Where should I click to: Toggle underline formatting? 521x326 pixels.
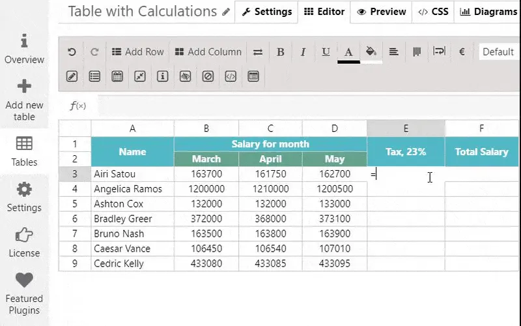(x=326, y=52)
